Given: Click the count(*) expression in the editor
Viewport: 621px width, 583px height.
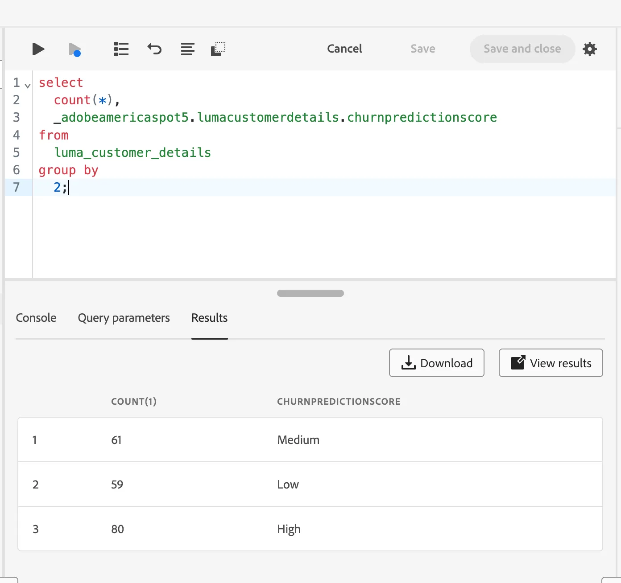Looking at the screenshot, I should pos(83,100).
